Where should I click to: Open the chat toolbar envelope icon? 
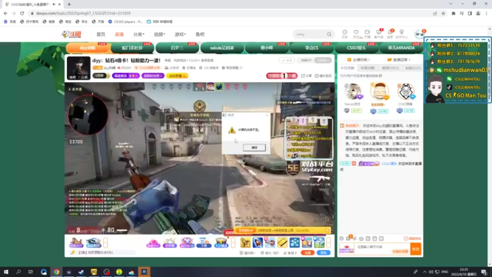(x=348, y=238)
